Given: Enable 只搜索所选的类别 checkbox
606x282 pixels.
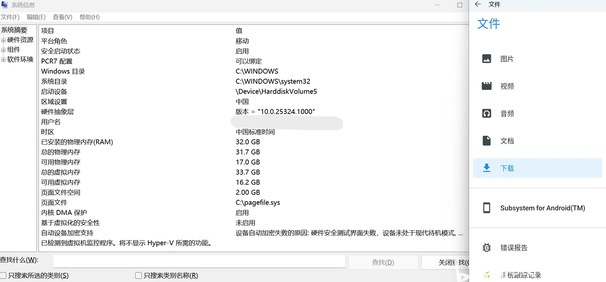Looking at the screenshot, I should [3, 275].
